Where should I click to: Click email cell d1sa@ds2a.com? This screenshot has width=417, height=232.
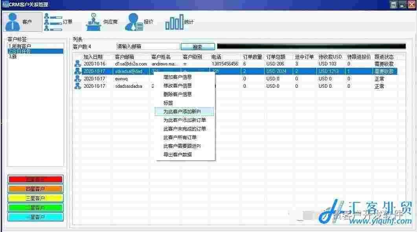(131, 64)
